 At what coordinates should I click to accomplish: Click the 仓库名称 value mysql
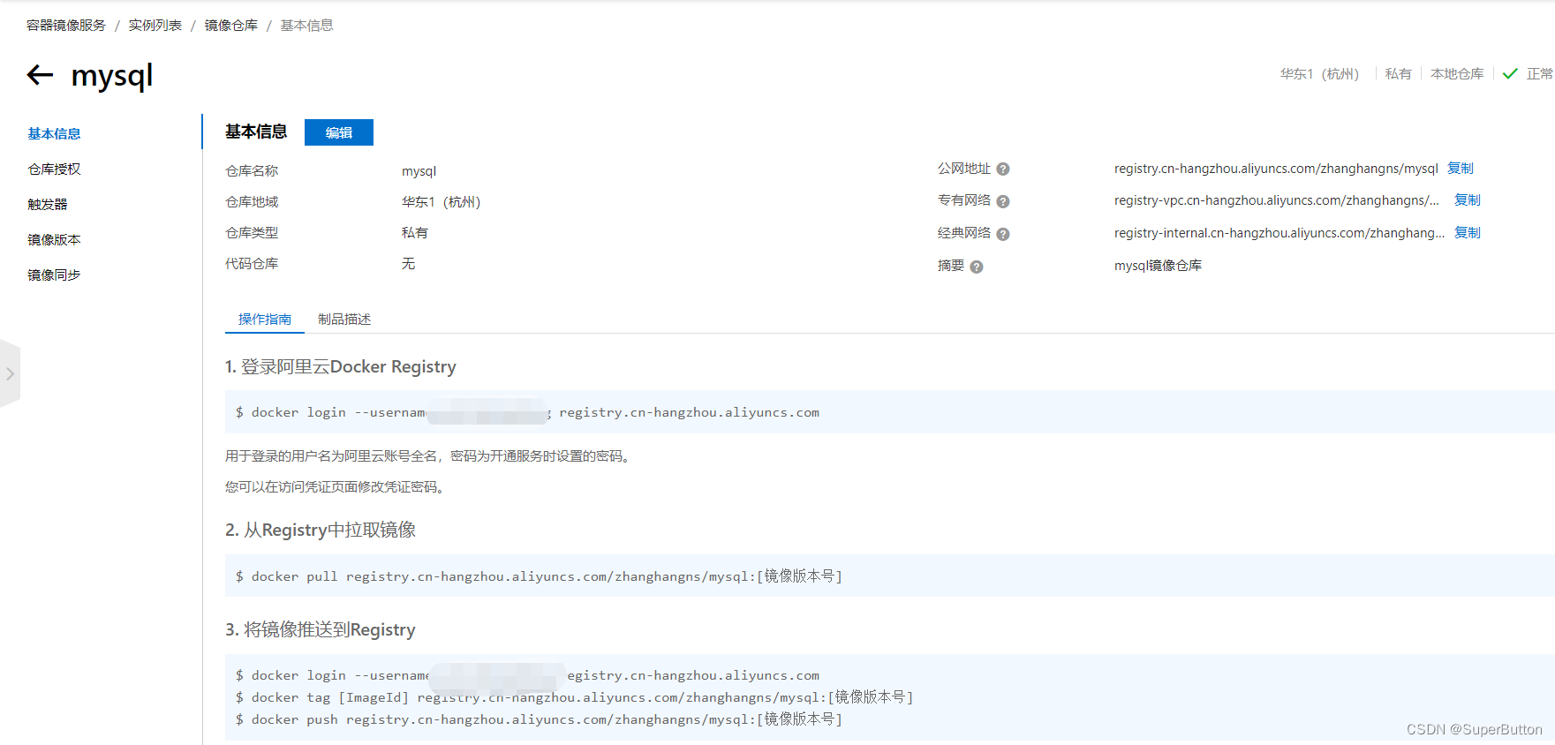(419, 171)
